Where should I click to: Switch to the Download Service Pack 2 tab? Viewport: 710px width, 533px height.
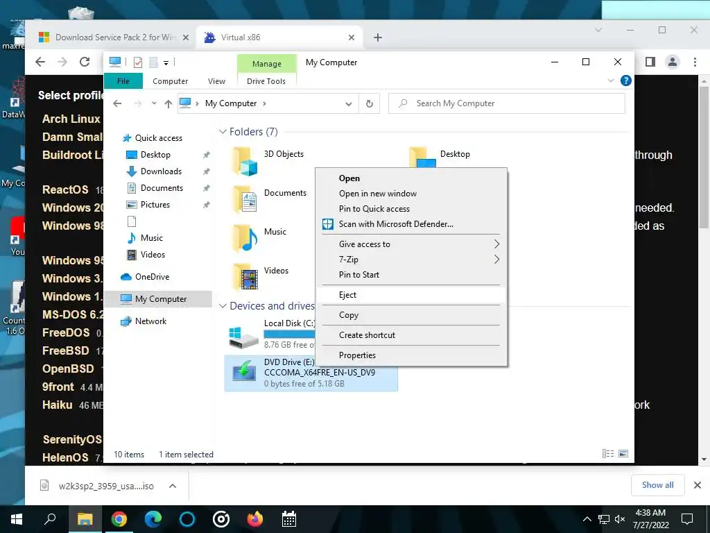pyautogui.click(x=113, y=37)
